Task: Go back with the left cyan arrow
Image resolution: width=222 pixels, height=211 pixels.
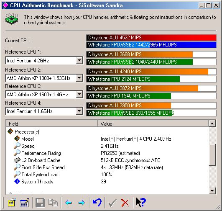Action: [x=69, y=203]
